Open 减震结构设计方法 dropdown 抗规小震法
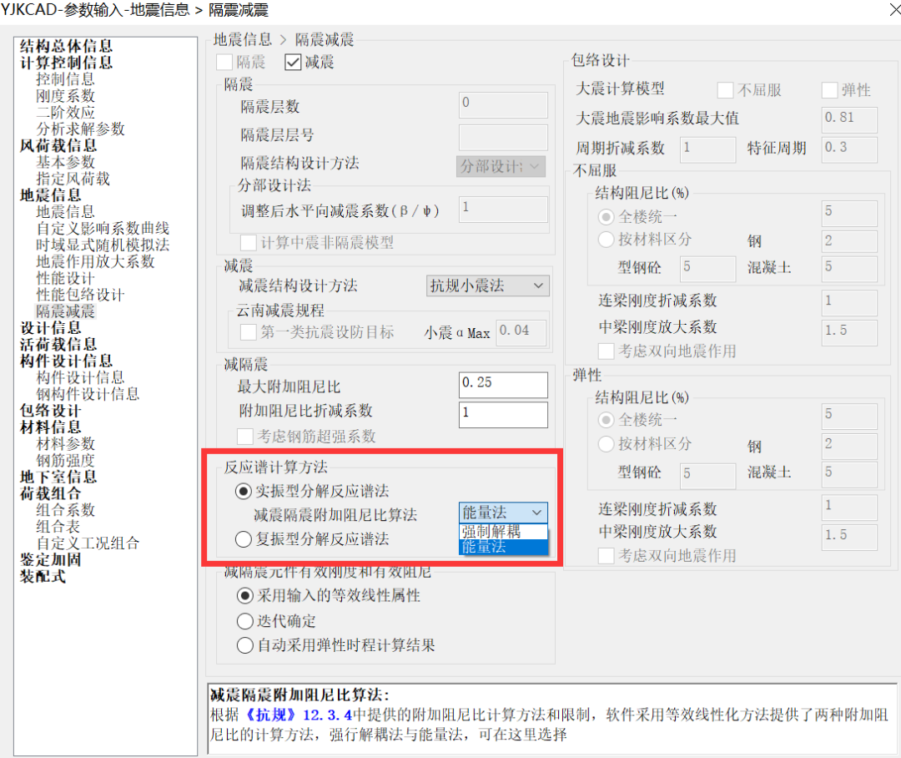 tap(487, 286)
